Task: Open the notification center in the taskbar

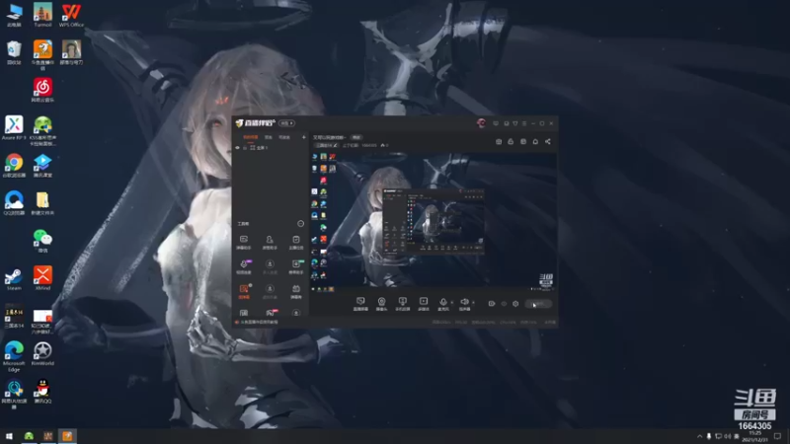Action: (778, 436)
